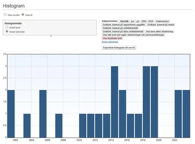
Task: Select the 'Visa år' radio button
Action: coord(23,15)
